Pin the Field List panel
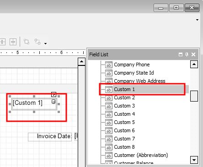203x167 pixels. [x=187, y=54]
